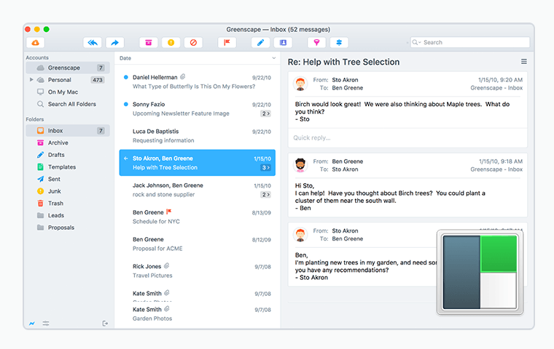Screen dimensions: 554x349
Task: Click the Re: Help with Tree Selection subject title
Action: 343,62
